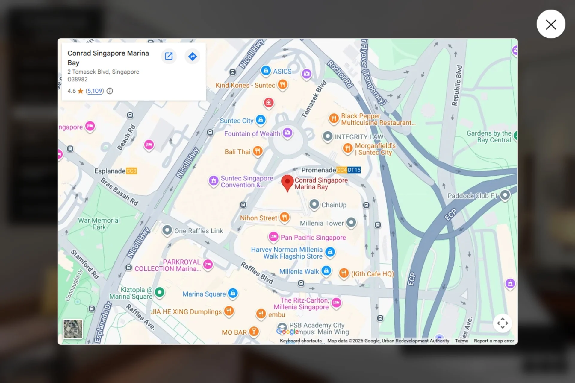The width and height of the screenshot is (575, 383).
Task: Open the Google logo link on map
Action: [287, 332]
